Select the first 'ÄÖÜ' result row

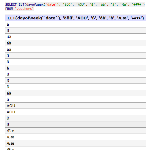[76, 106]
